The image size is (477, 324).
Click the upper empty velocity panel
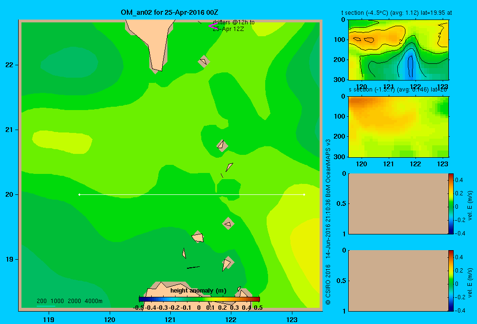point(398,203)
